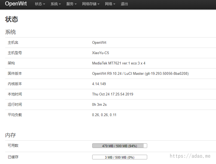Open the 网络存储 dropdown menu
The height and width of the screenshot is (164, 216).
(x=91, y=4)
